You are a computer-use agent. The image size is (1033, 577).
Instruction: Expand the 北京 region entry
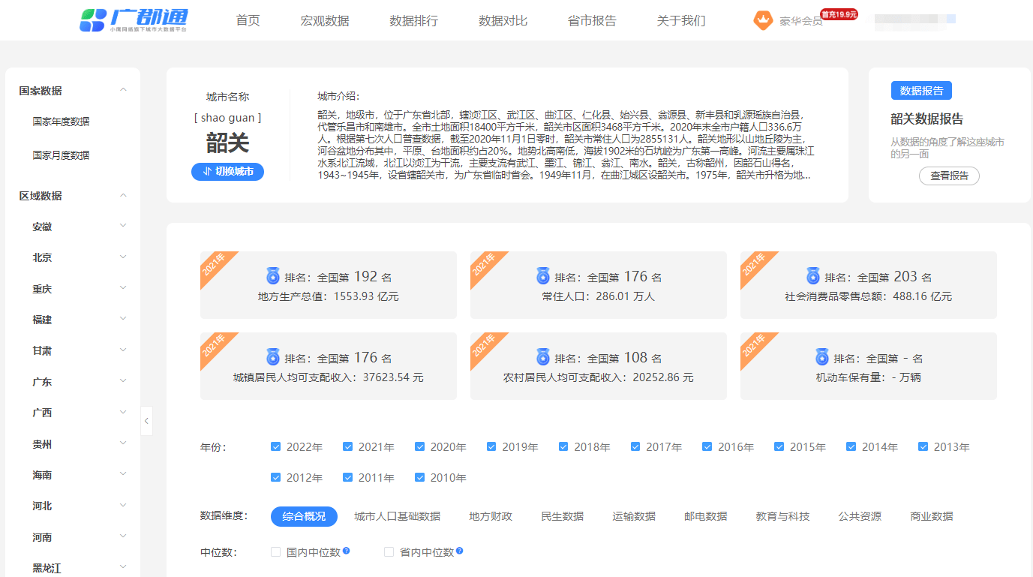123,257
